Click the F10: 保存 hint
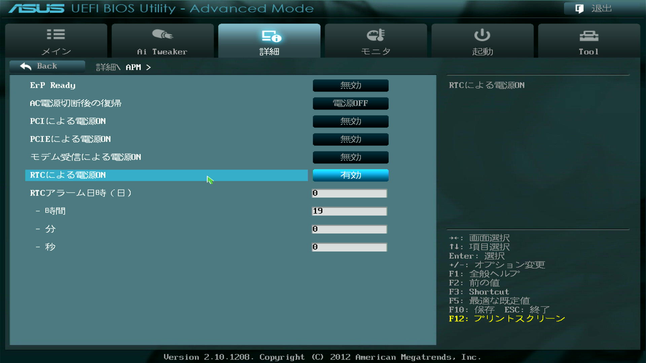The height and width of the screenshot is (363, 646). point(472,310)
